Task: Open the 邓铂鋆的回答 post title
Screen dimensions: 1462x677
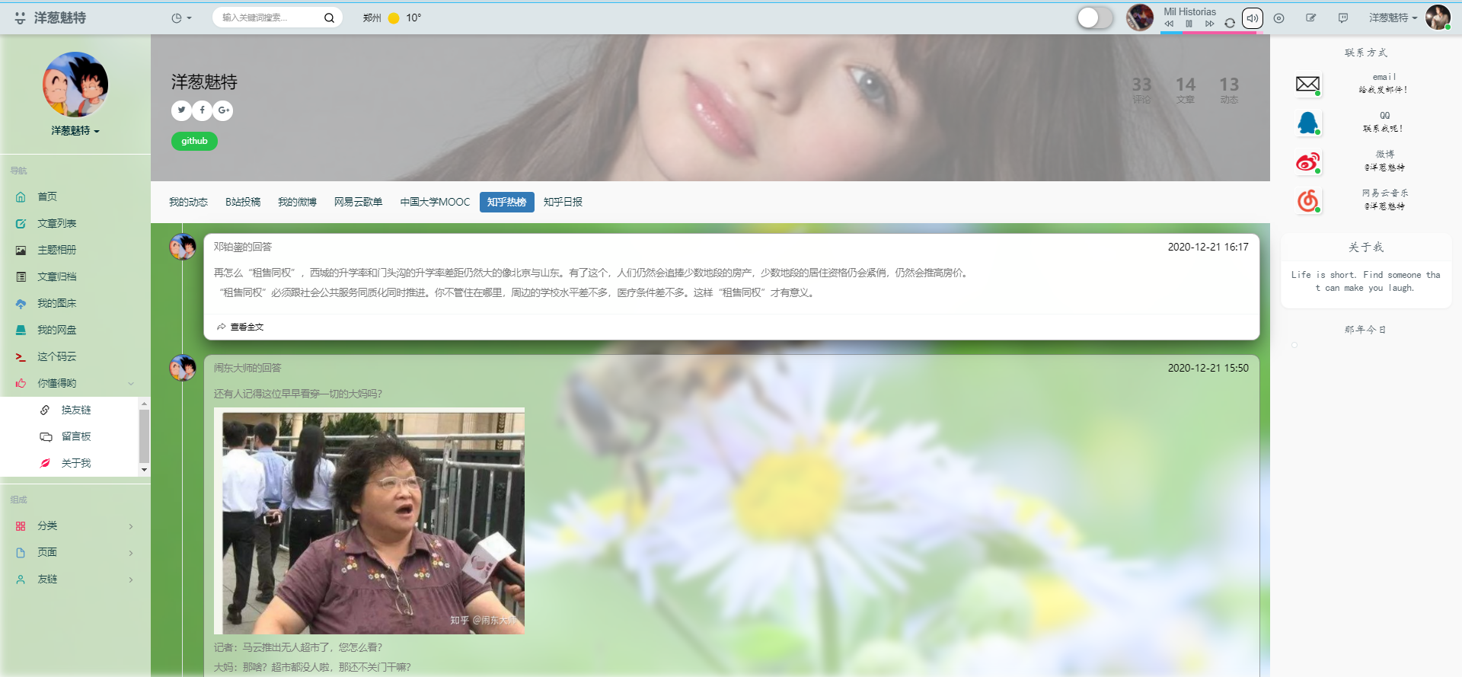Action: click(x=243, y=247)
